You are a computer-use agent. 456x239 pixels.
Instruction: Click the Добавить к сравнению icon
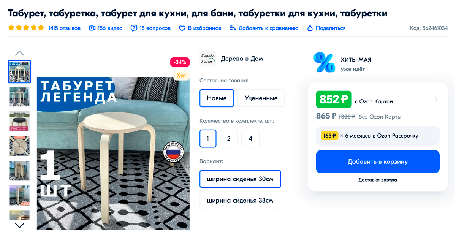click(233, 28)
